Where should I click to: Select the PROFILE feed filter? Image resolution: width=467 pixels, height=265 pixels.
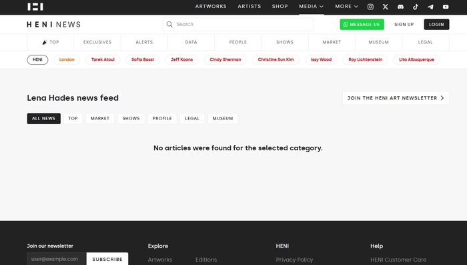[x=162, y=118]
